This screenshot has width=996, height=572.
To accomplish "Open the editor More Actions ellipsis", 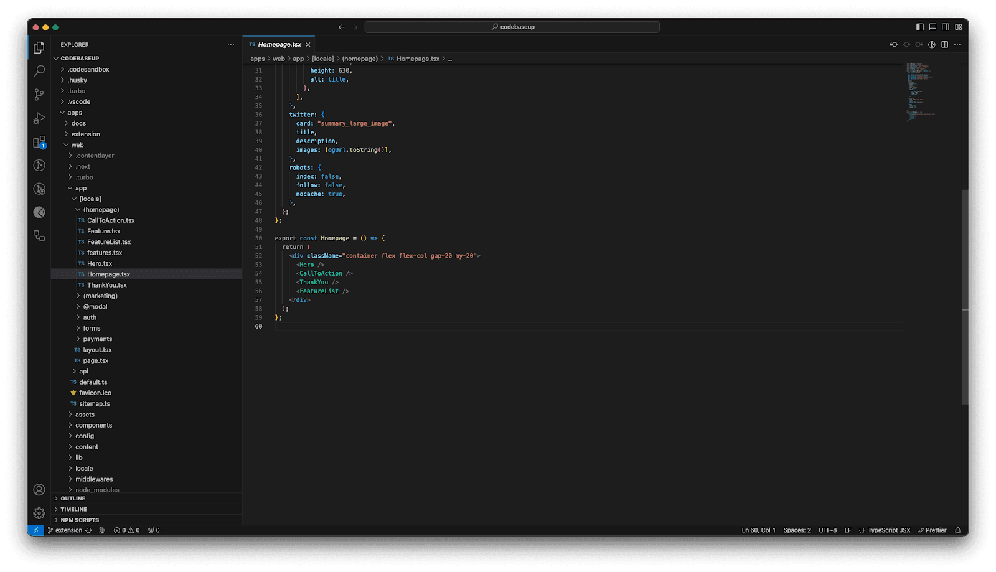I will (x=957, y=45).
